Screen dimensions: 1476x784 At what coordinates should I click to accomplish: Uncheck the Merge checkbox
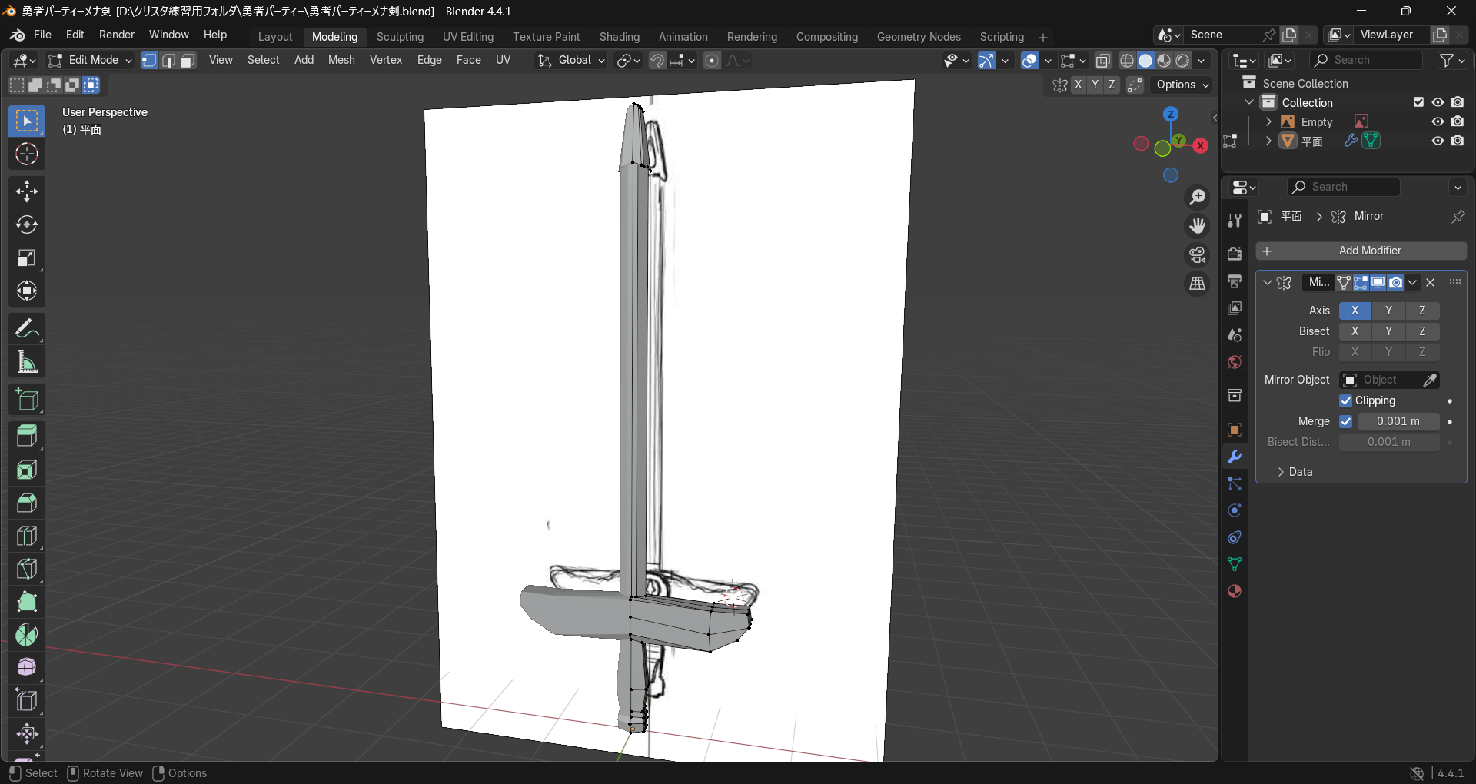pyautogui.click(x=1345, y=421)
